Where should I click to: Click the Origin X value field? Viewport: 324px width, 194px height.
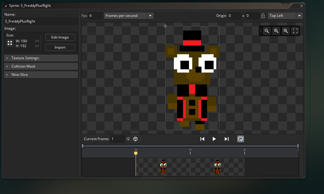pyautogui.click(x=234, y=16)
